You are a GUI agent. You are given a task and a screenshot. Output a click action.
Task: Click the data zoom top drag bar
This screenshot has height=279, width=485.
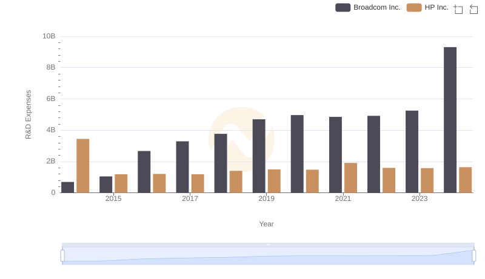click(x=268, y=245)
